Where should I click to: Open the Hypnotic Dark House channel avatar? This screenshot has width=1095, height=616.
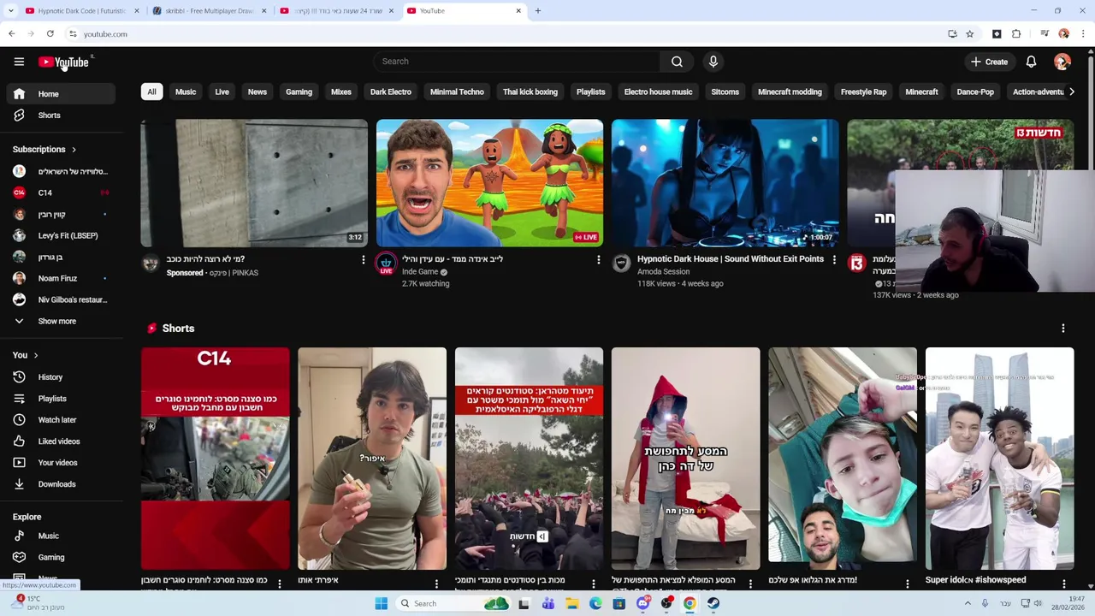621,264
